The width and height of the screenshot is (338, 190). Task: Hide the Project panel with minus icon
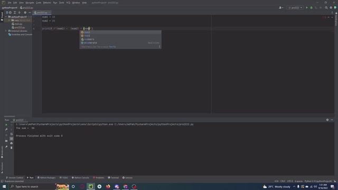30,13
